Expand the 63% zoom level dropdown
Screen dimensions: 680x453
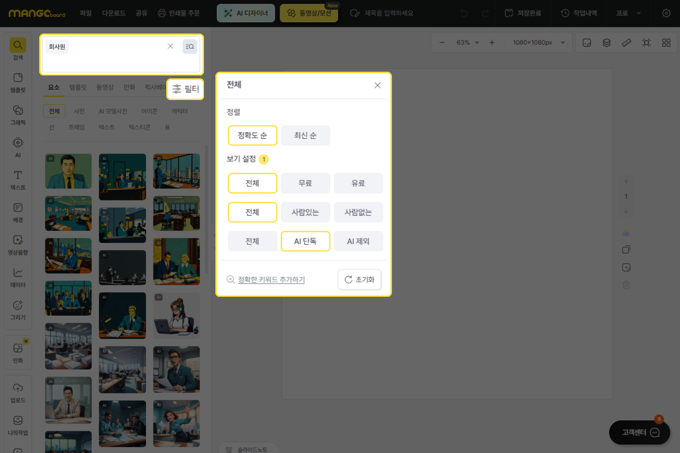[x=467, y=42]
